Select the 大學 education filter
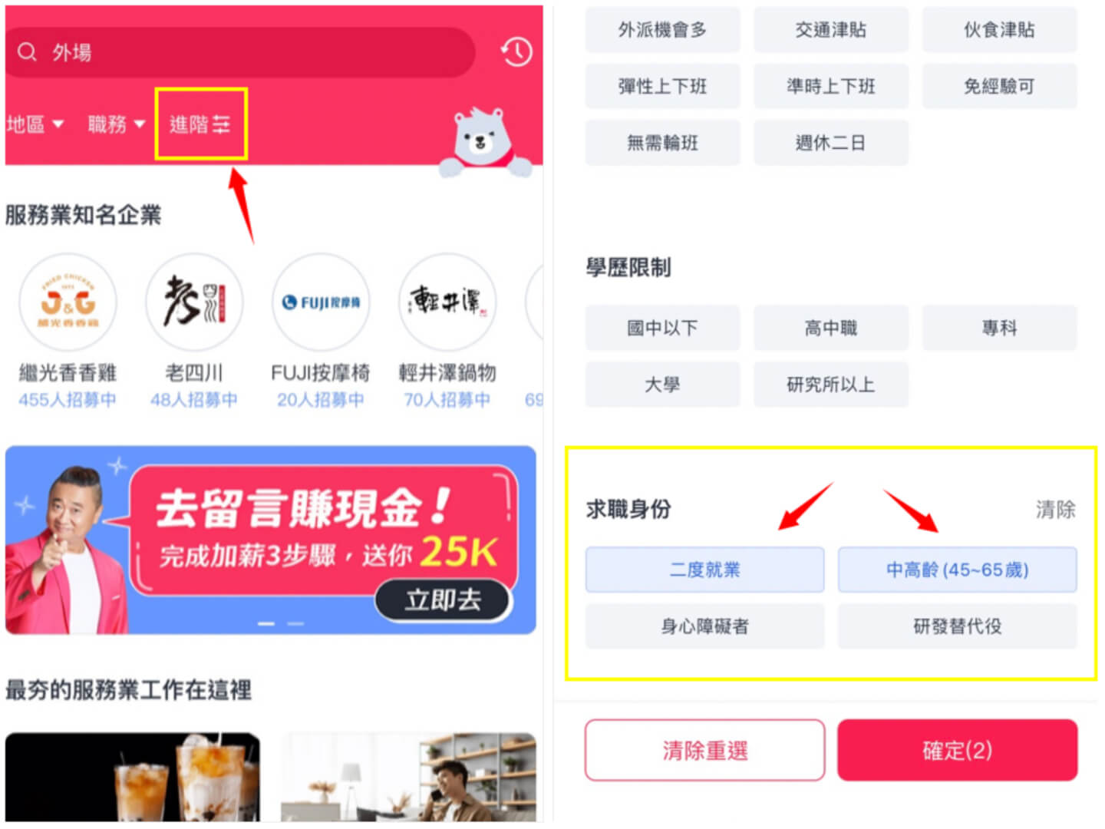Image resolution: width=1105 pixels, height=829 pixels. click(x=662, y=385)
